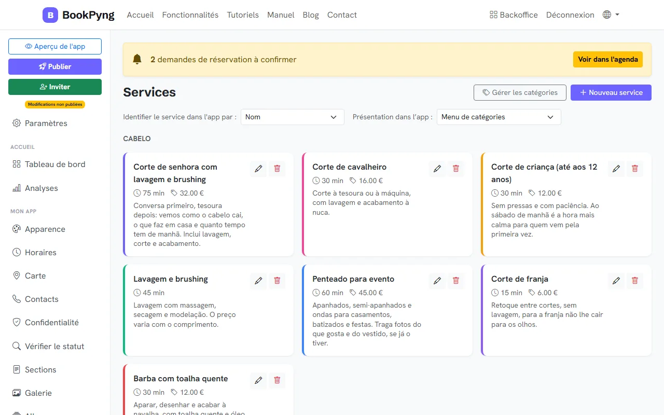The width and height of the screenshot is (664, 415).
Task: Click Gérer les catégories button
Action: (x=520, y=92)
